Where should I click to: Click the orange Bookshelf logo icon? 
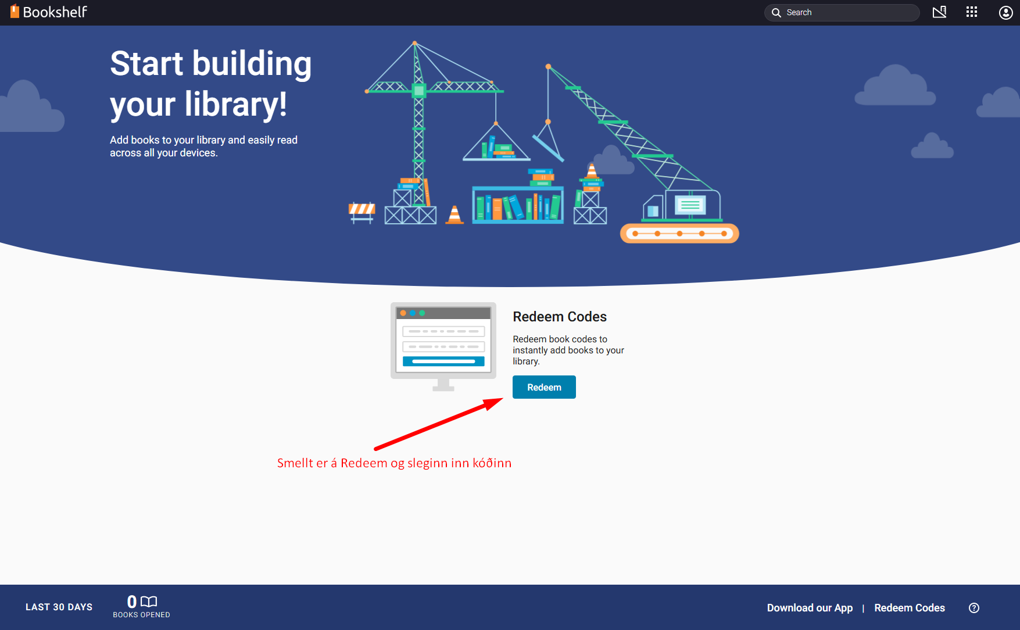pyautogui.click(x=15, y=12)
